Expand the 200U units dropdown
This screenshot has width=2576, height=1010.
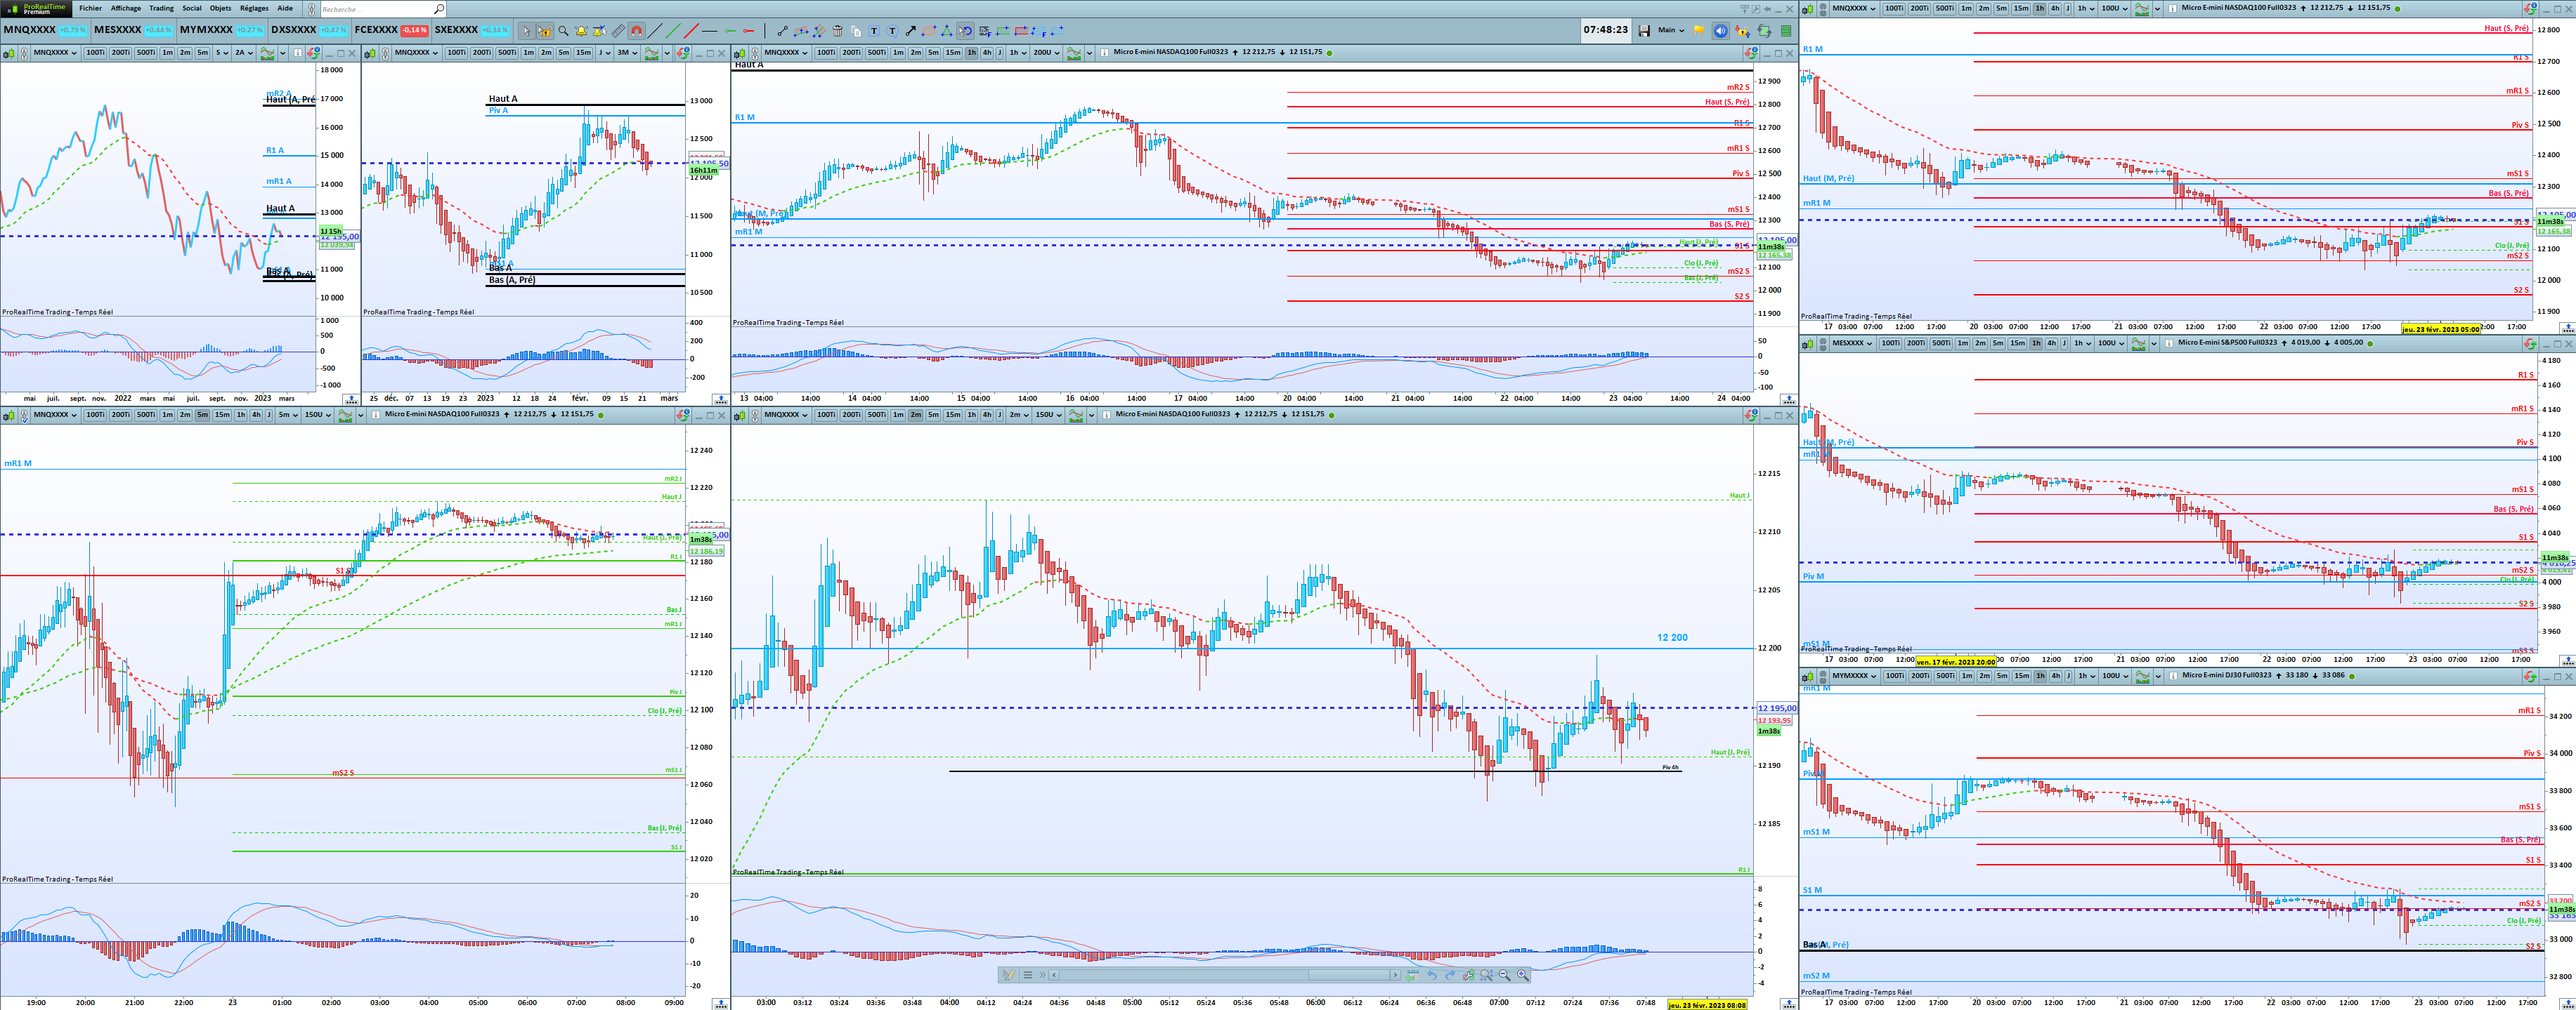[x=1046, y=53]
